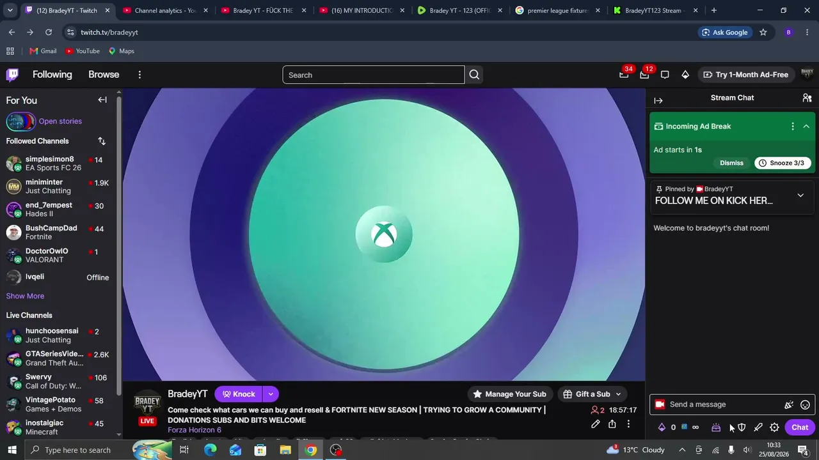Open the sword moderator view icon
Viewport: 819px width, 460px height.
coord(758,427)
